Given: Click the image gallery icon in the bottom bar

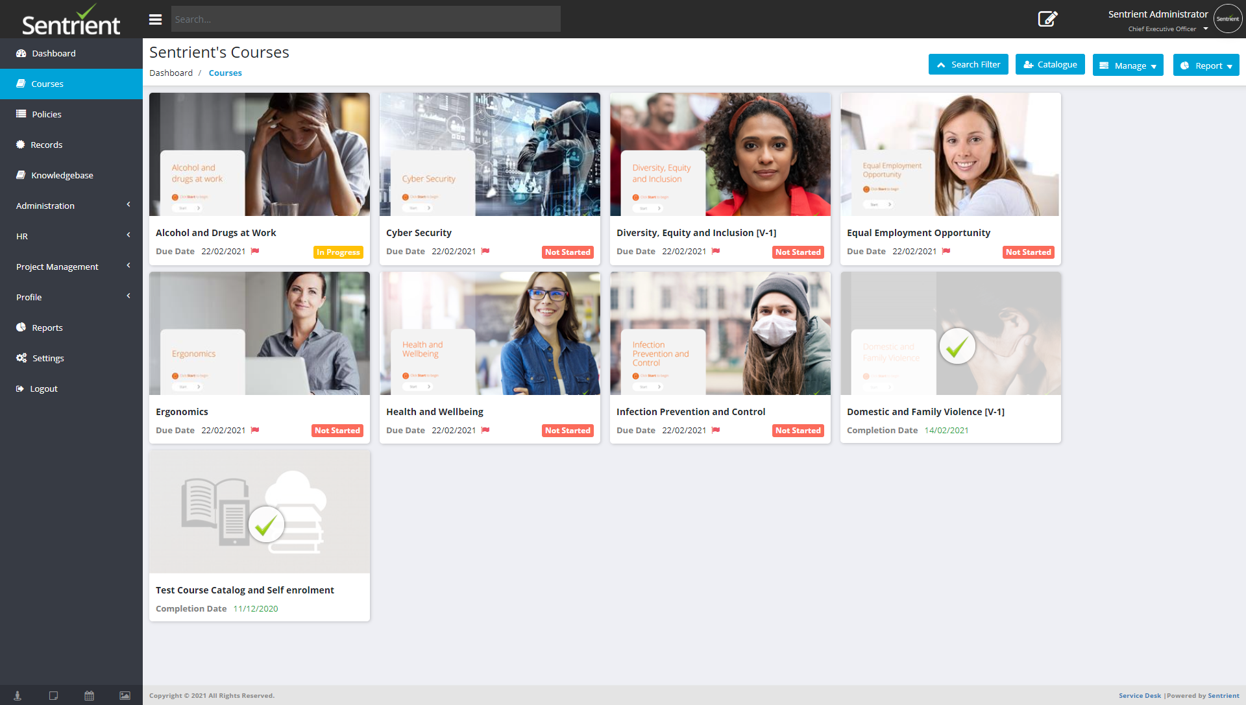Looking at the screenshot, I should 124,695.
